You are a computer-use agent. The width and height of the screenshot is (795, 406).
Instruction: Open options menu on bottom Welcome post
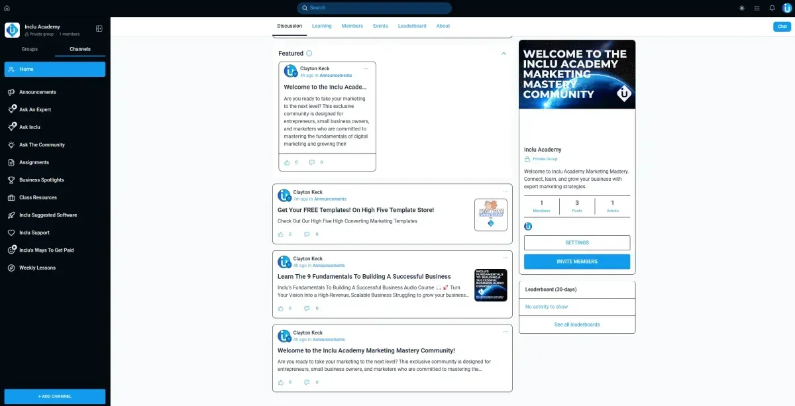[505, 332]
